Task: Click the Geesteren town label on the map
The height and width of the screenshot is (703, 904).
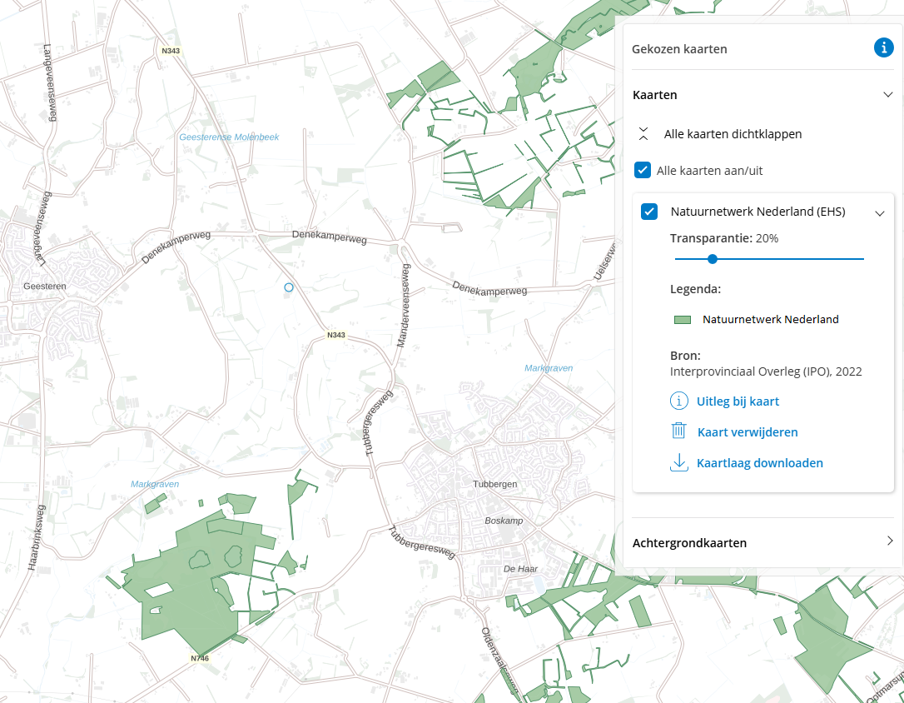Action: point(45,286)
